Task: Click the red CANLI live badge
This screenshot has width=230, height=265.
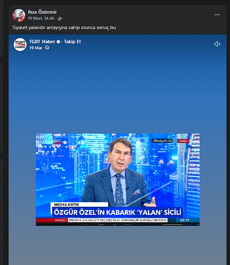Action: [183, 141]
